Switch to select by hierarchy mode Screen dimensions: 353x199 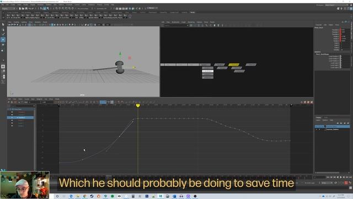pyautogui.click(x=41, y=8)
